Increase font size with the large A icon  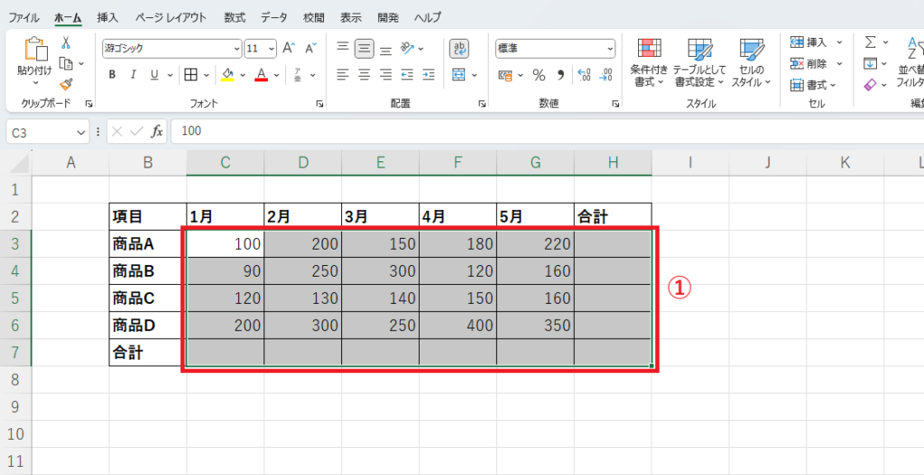click(x=289, y=48)
